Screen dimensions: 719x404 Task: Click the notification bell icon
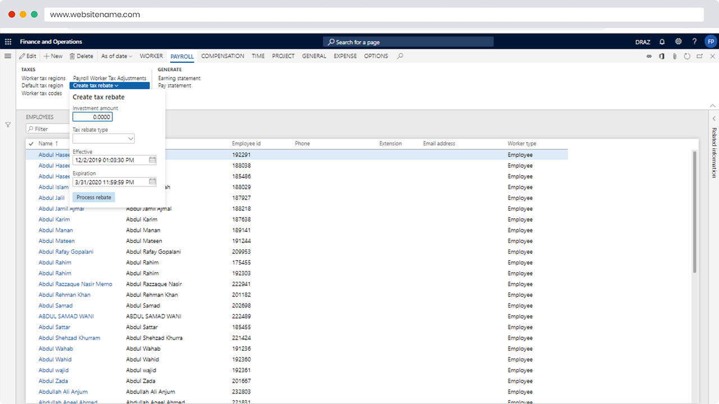[662, 42]
